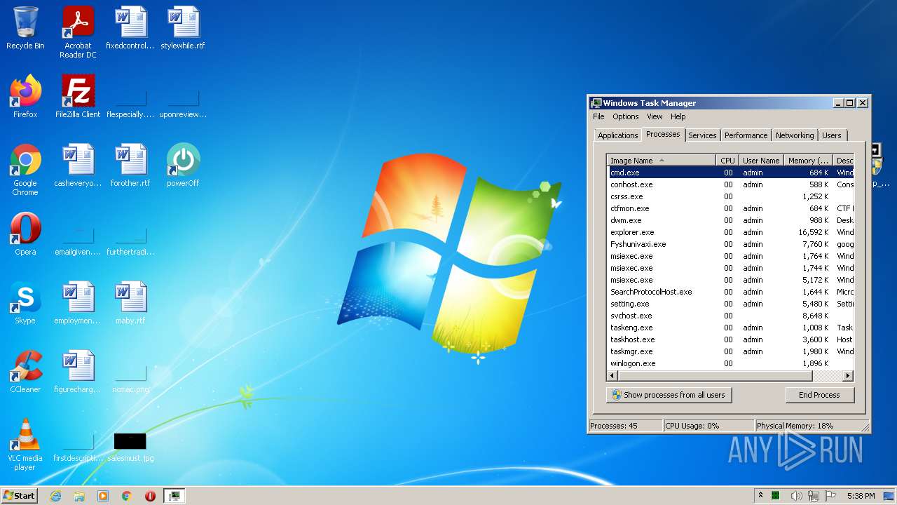Open the Start menu
897x505 pixels.
tap(20, 496)
